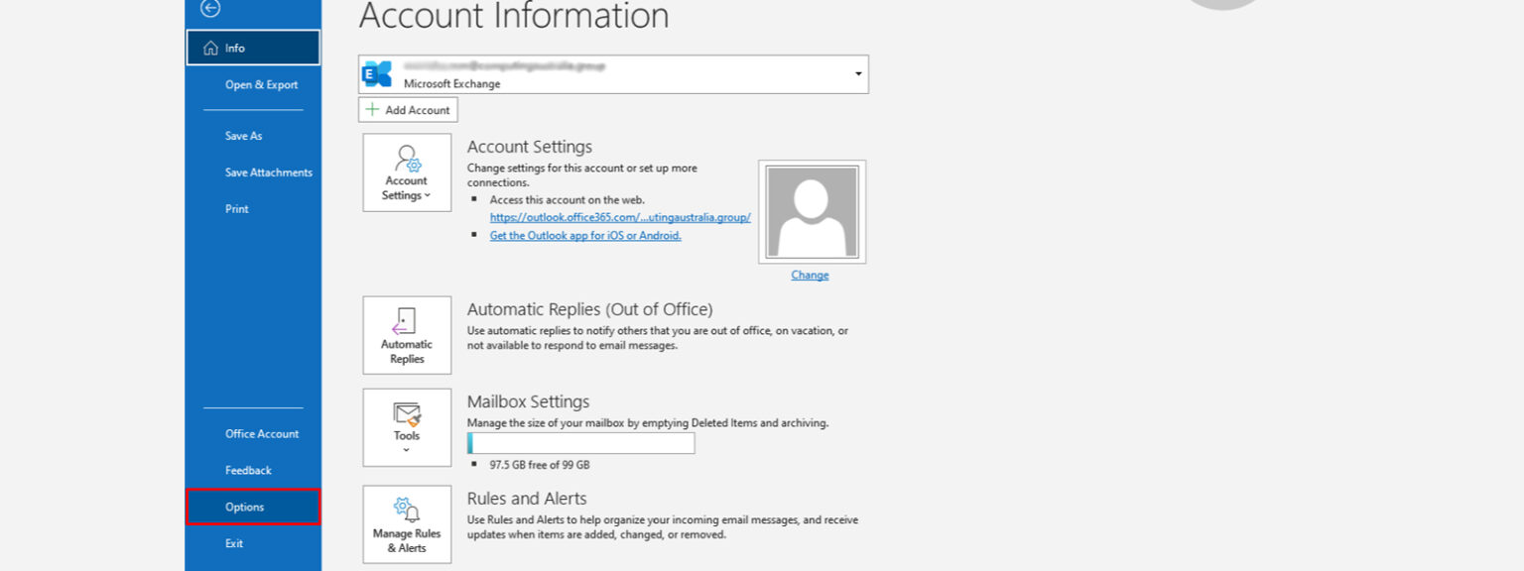The height and width of the screenshot is (571, 1524).
Task: Click the Mailbox Settings heading
Action: pos(529,401)
